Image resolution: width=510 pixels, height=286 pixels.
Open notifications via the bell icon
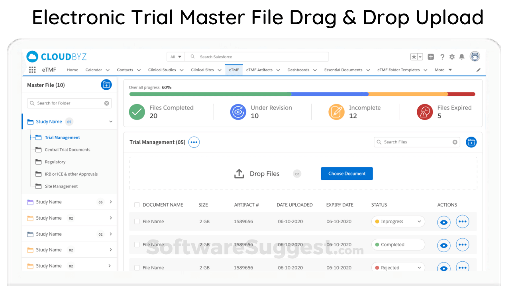[x=461, y=56]
